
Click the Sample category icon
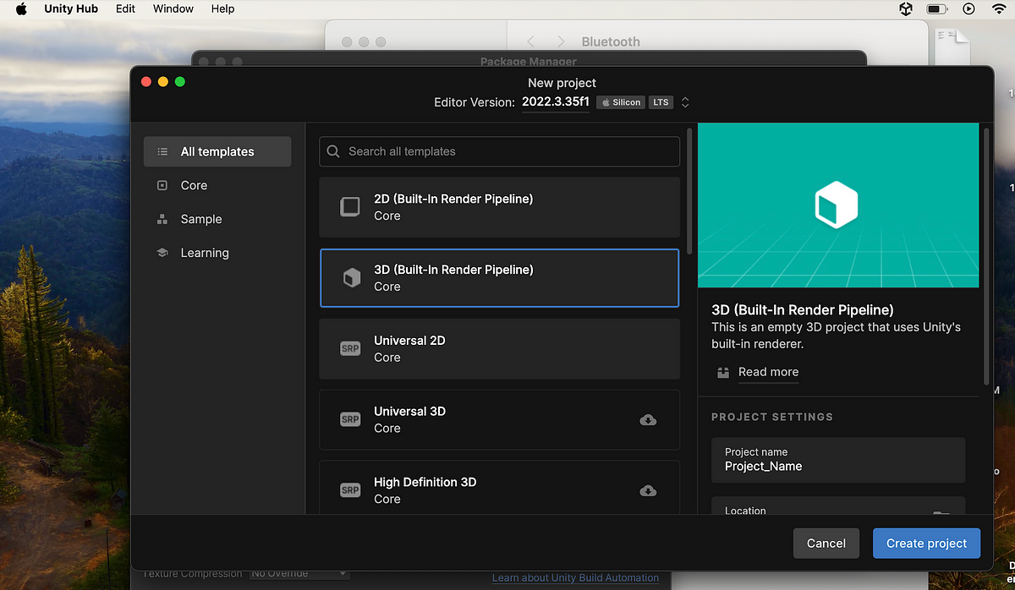pyautogui.click(x=162, y=219)
